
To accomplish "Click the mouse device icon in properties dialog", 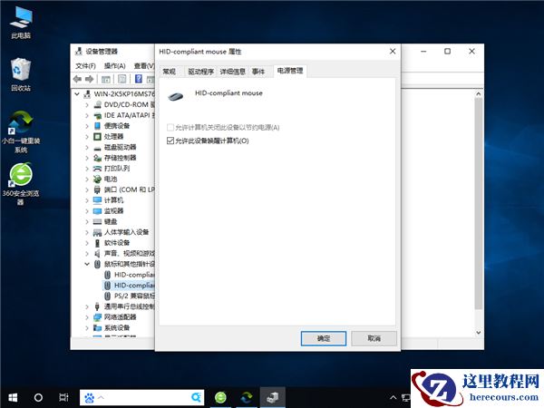I will [175, 96].
